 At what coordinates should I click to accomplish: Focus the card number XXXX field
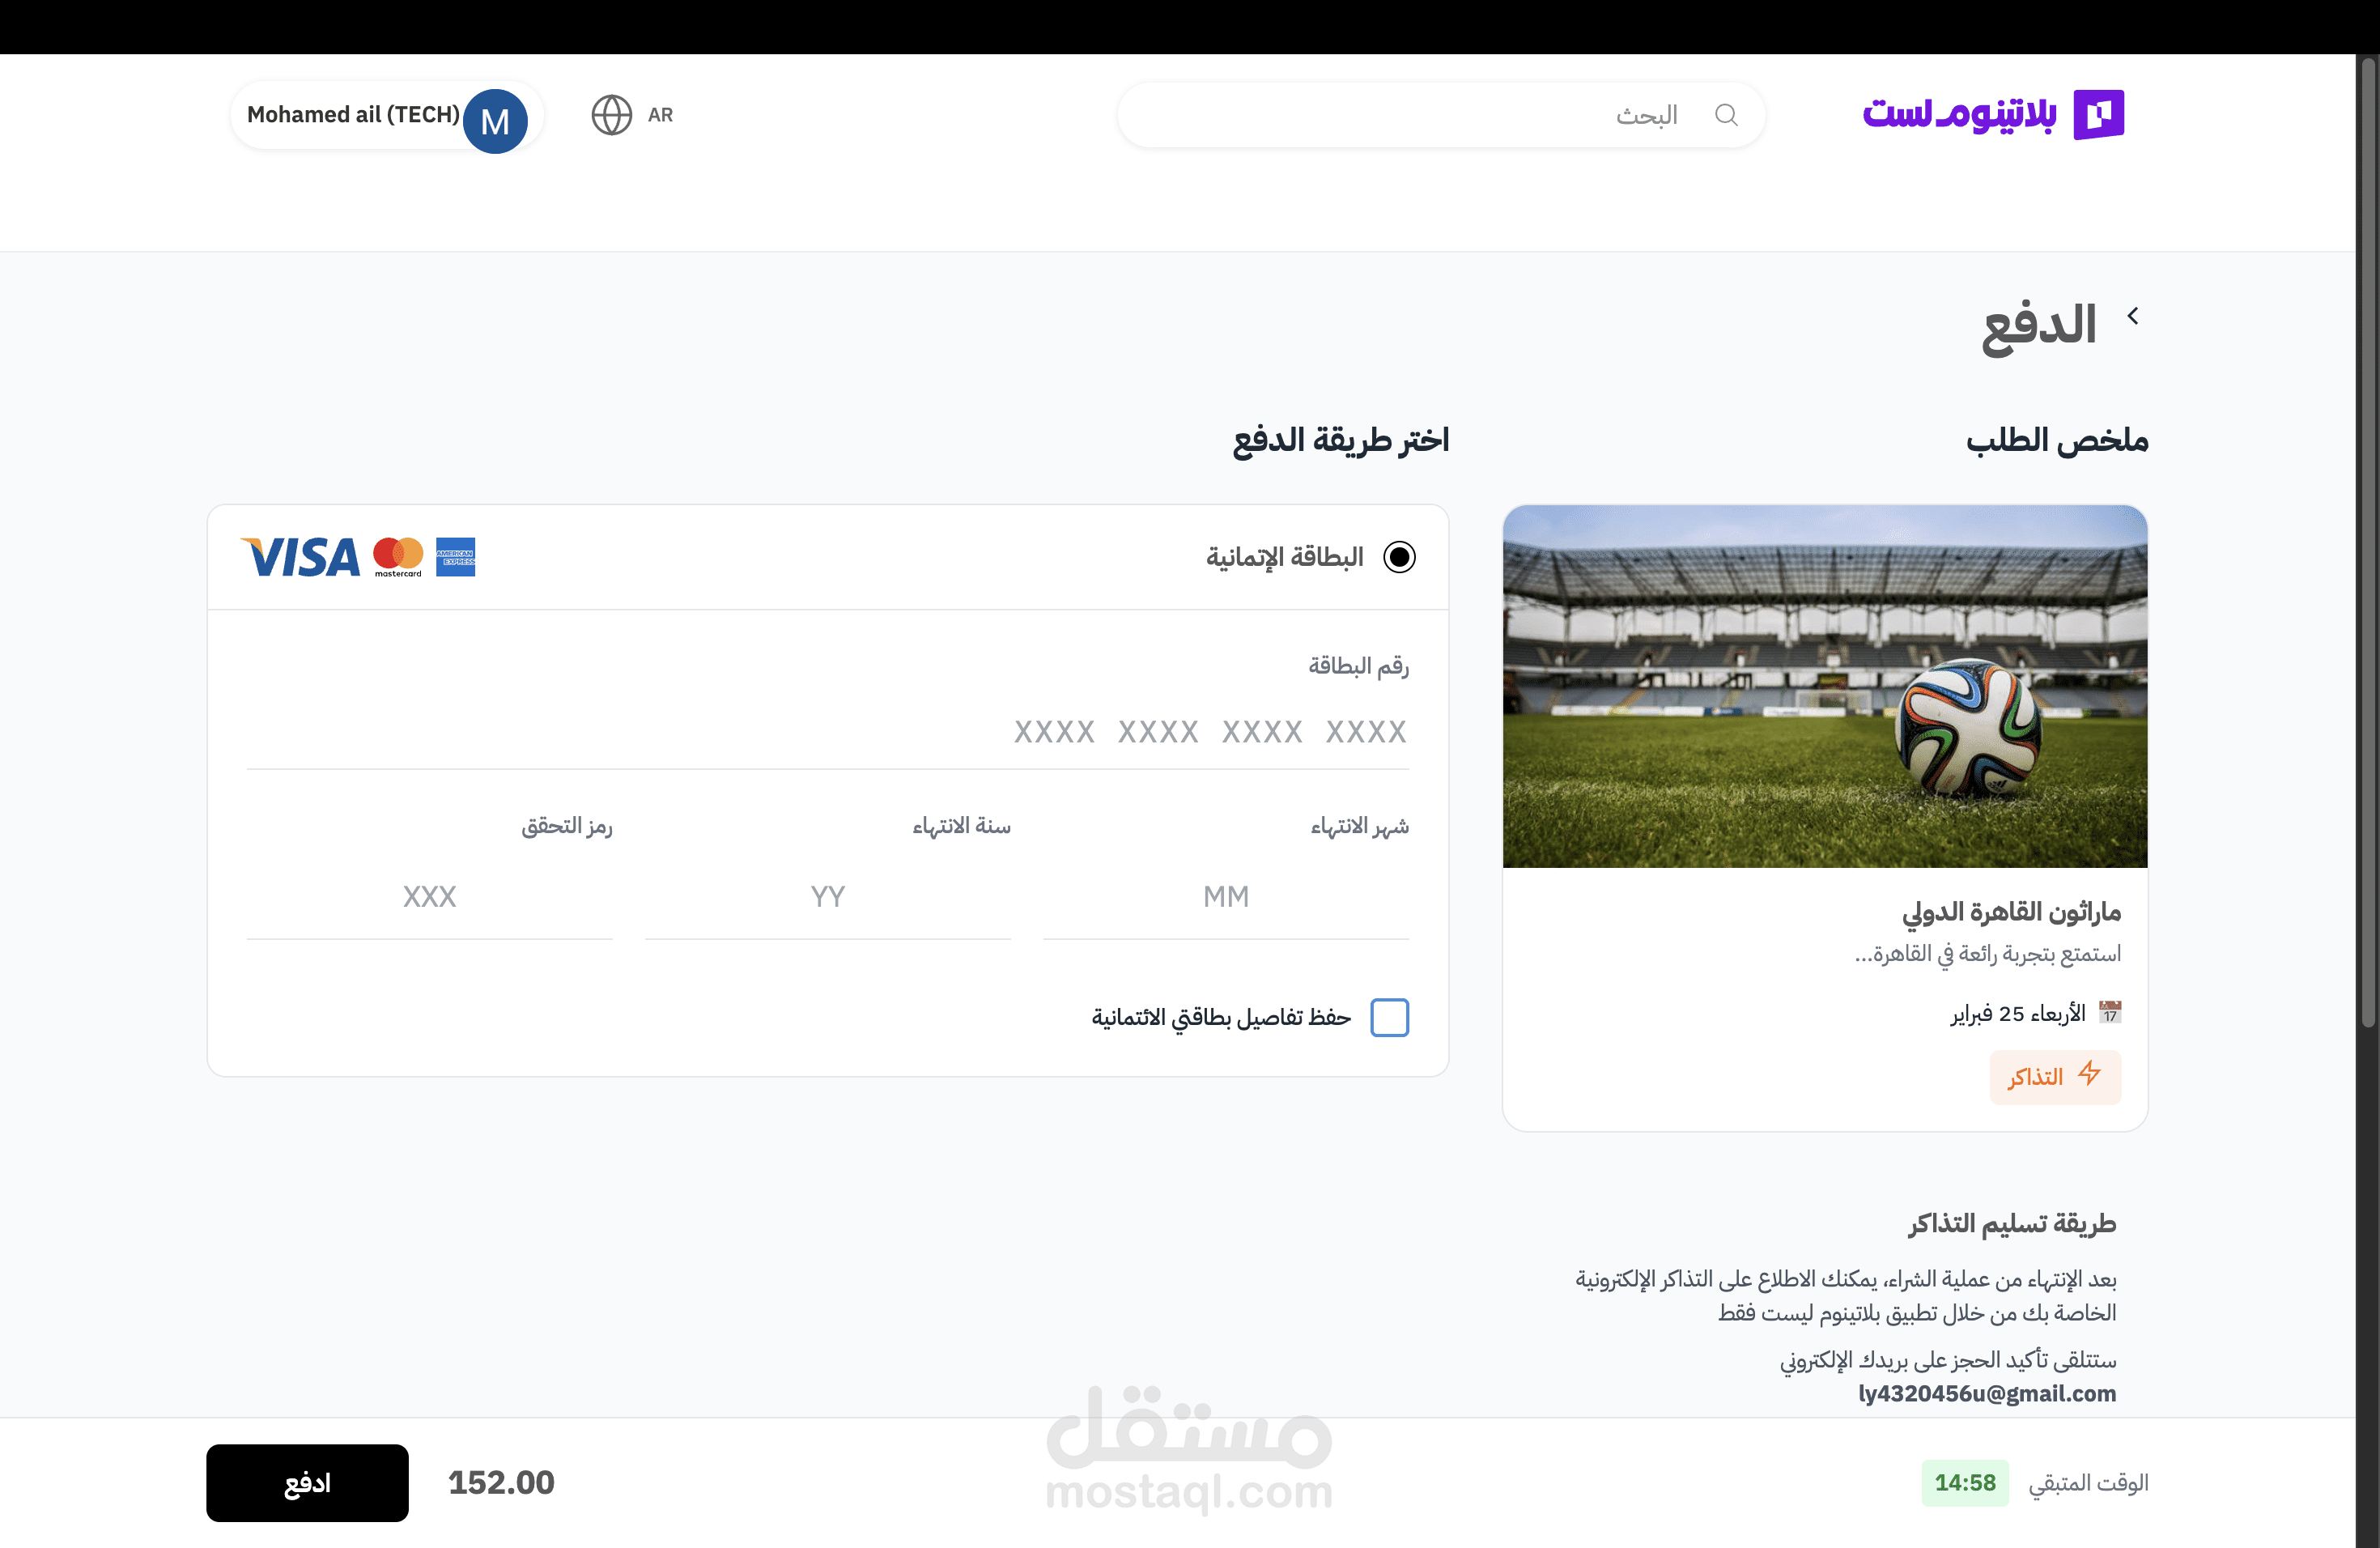(828, 732)
